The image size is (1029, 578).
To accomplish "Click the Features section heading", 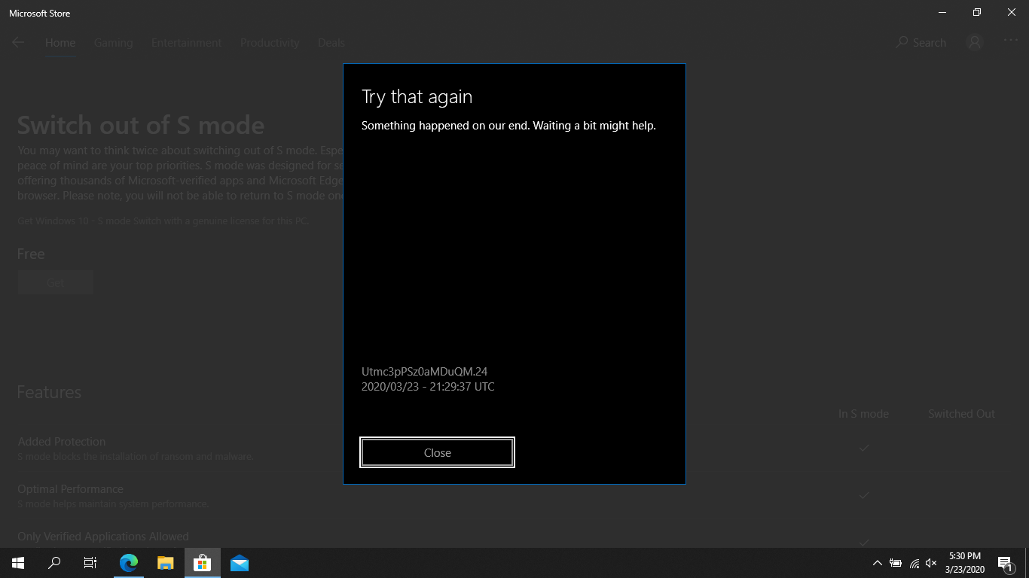I will click(49, 392).
